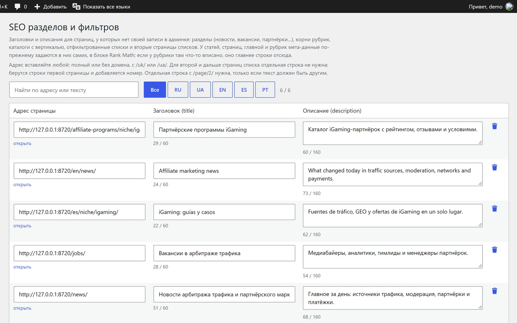Open the demo user avatar
The width and height of the screenshot is (517, 323).
(509, 6)
